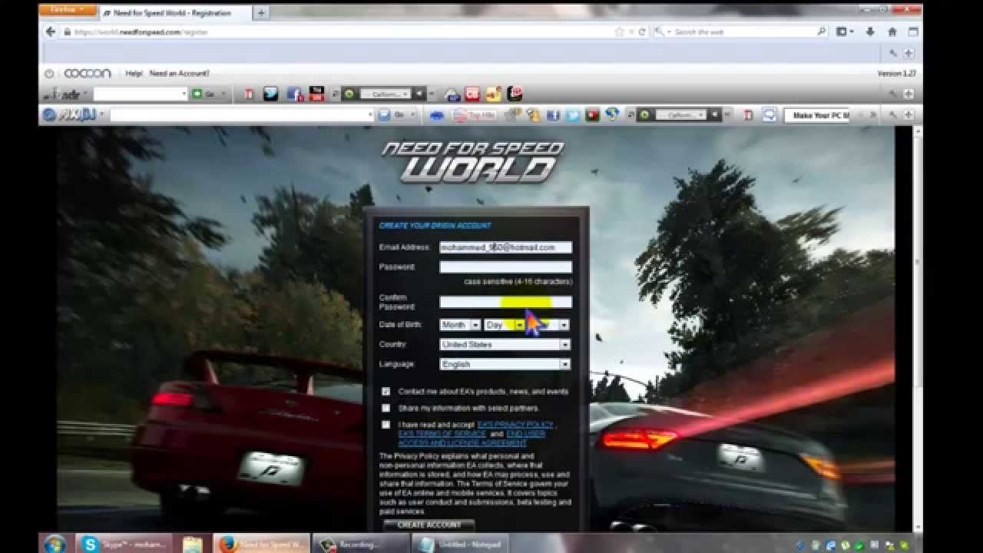Click the Facebook icon in the upper toolbar
The image size is (983, 553).
click(294, 94)
